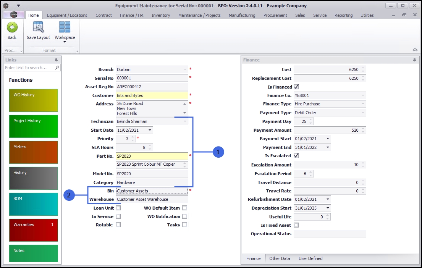Image resolution: width=422 pixels, height=268 pixels.
Task: Pin the Links panel
Action: click(57, 60)
